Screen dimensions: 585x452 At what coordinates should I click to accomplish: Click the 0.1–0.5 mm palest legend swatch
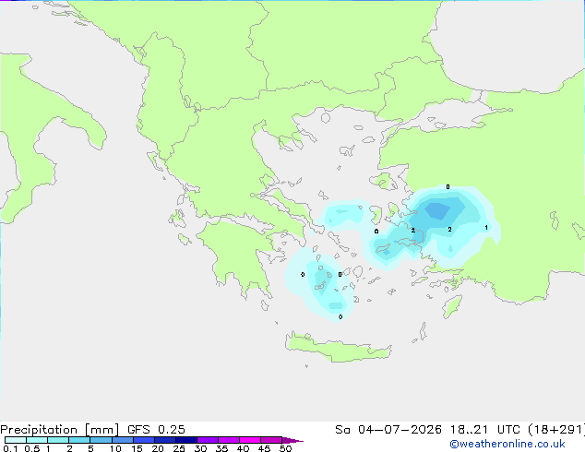click(16, 440)
